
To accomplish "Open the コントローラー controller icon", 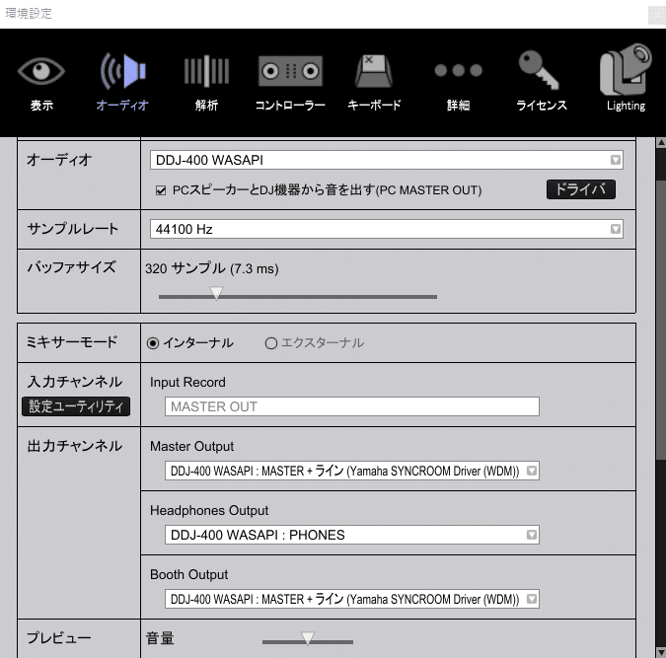I will pos(290,70).
